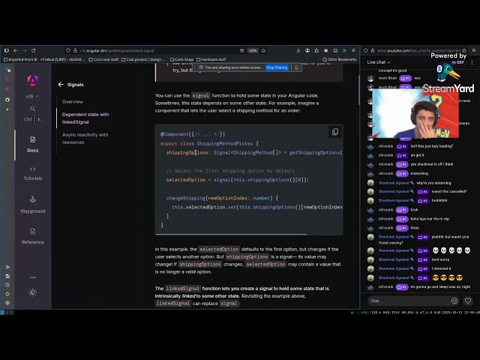
Task: Click the streamer webcam overlay
Action: pyautogui.click(x=415, y=113)
